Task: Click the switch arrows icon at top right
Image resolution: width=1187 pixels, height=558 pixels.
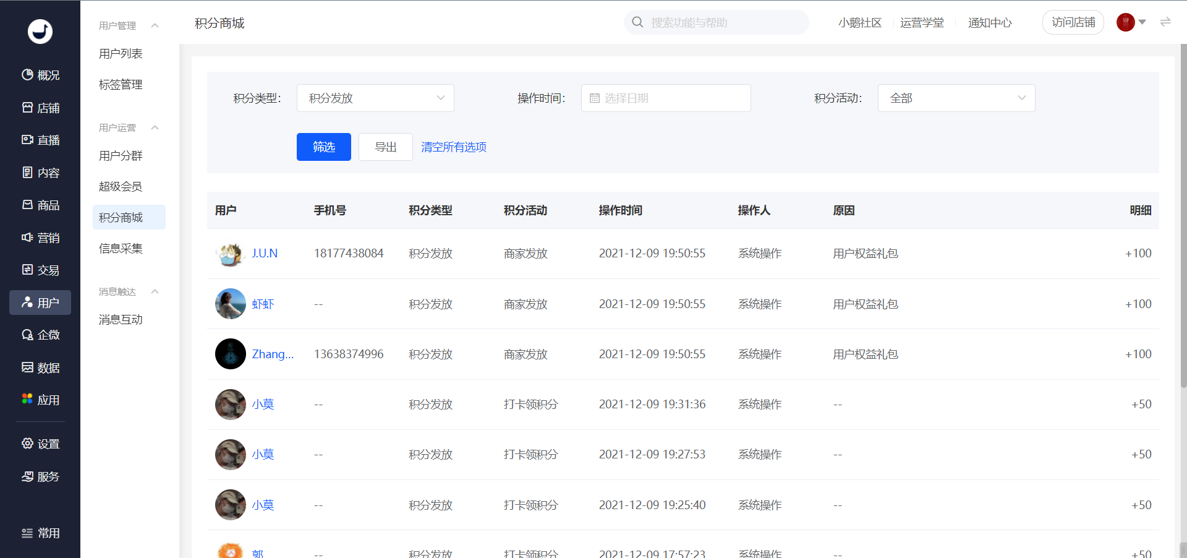Action: click(x=1165, y=22)
